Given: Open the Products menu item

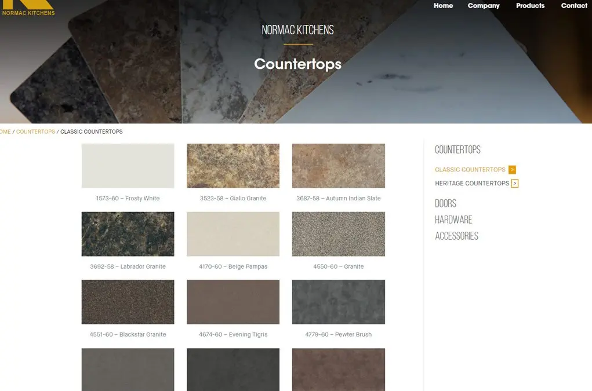Looking at the screenshot, I should pos(530,6).
